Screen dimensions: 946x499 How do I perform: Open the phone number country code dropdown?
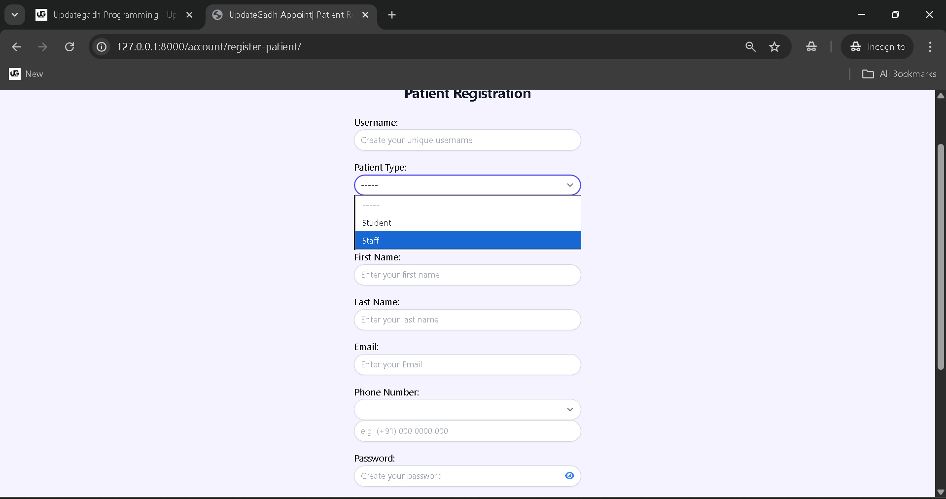(467, 409)
